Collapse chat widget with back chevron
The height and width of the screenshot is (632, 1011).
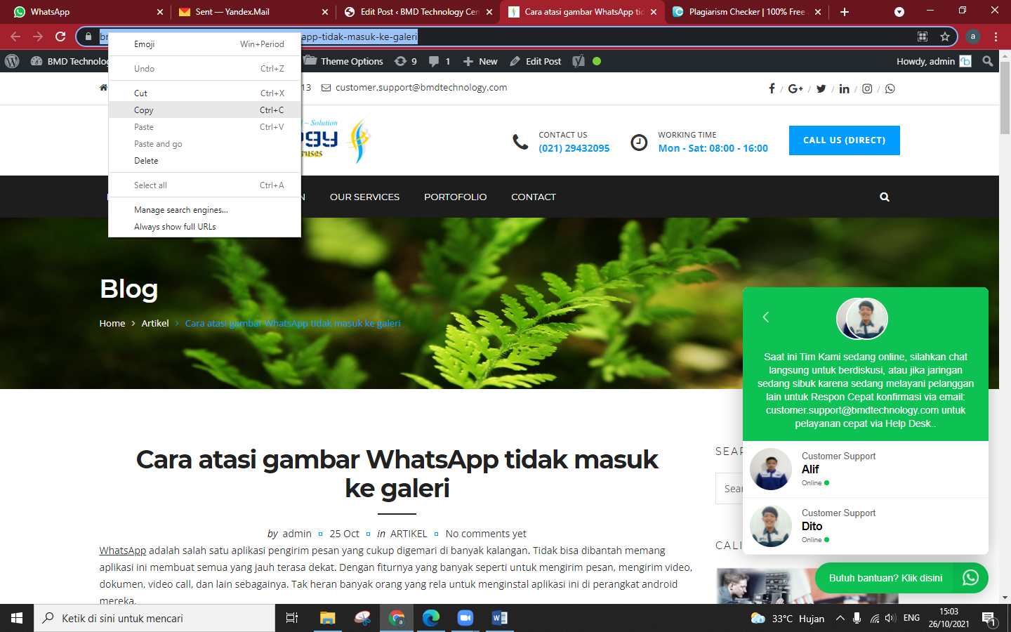click(x=765, y=317)
